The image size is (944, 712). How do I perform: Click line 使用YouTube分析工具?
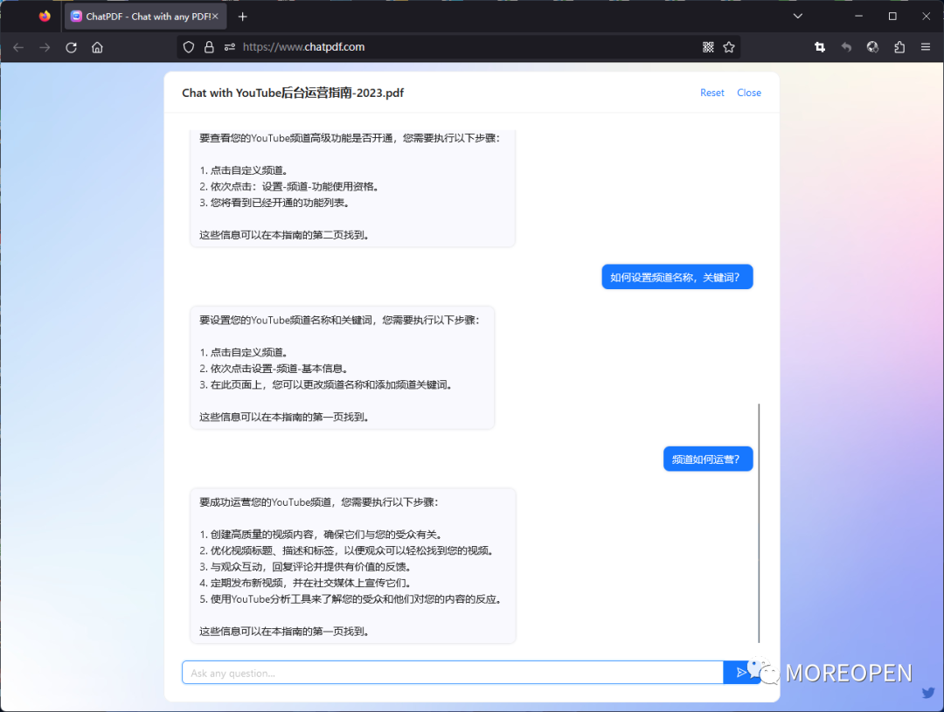click(351, 599)
